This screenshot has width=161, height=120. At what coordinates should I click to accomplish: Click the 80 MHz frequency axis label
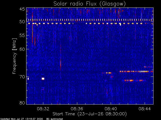pos(22,103)
